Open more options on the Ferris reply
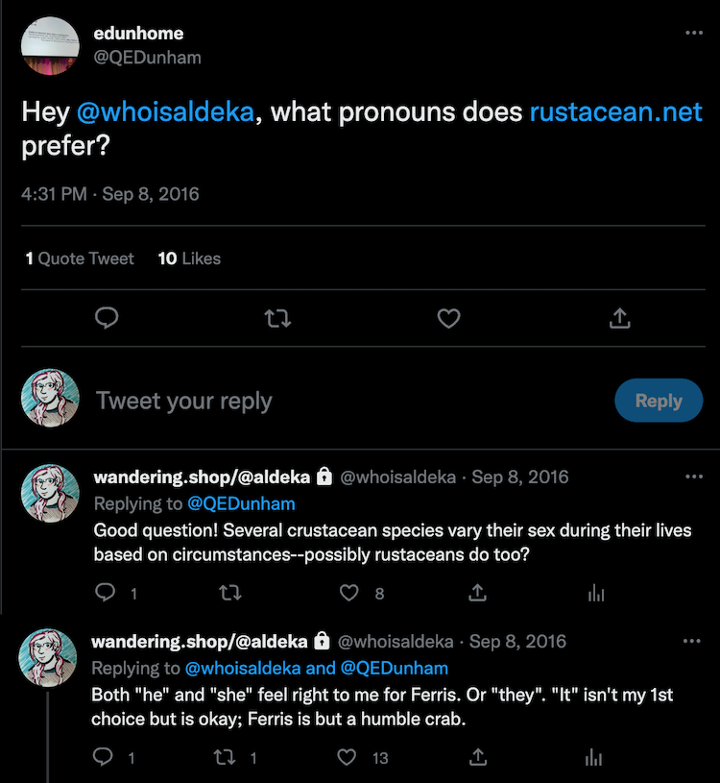The width and height of the screenshot is (720, 783). (x=691, y=641)
